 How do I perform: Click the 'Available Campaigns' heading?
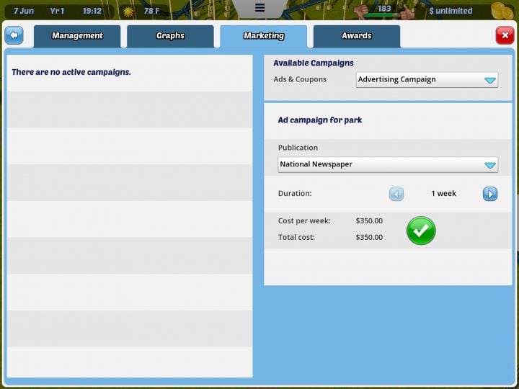[x=313, y=63]
